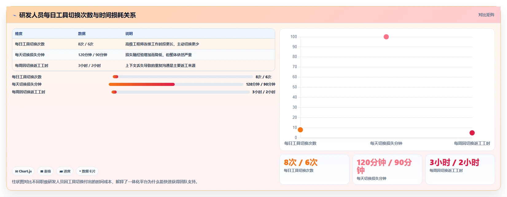
Task: Select the table cell 每日工具切换次数
Action: (x=30, y=44)
